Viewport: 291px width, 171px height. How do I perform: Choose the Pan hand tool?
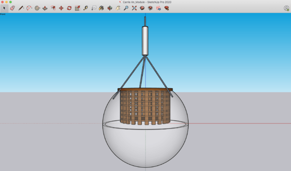118,8
